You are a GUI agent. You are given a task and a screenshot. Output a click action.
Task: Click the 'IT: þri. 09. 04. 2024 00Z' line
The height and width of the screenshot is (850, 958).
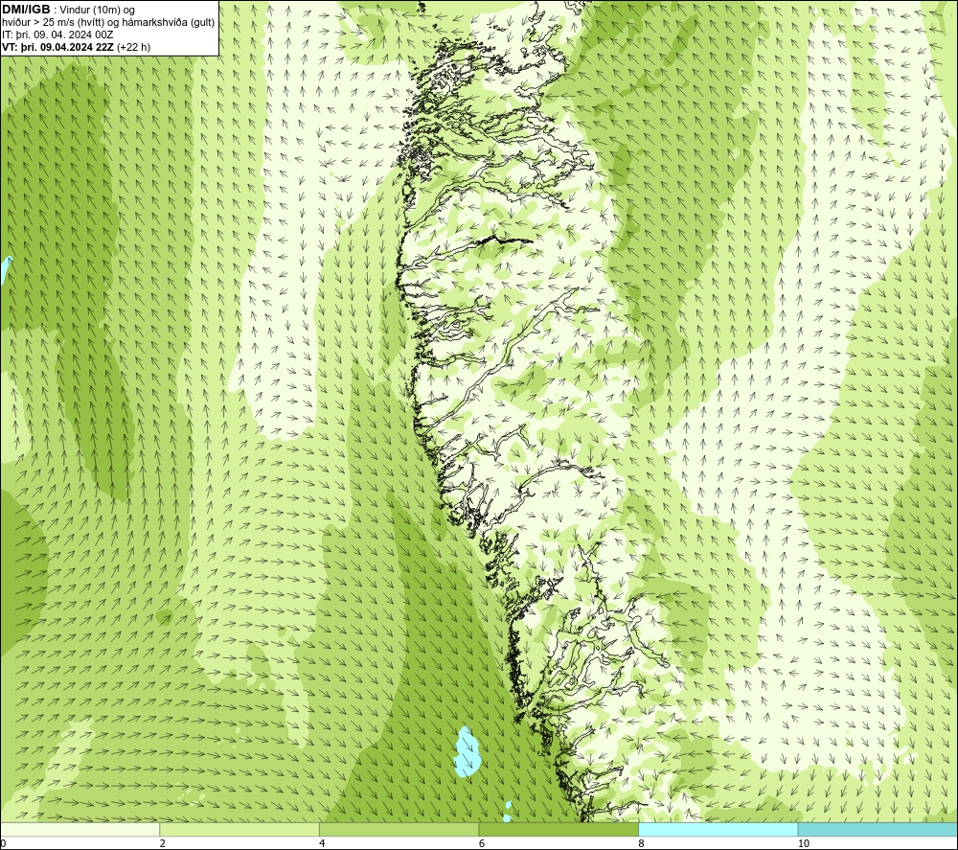pos(57,34)
